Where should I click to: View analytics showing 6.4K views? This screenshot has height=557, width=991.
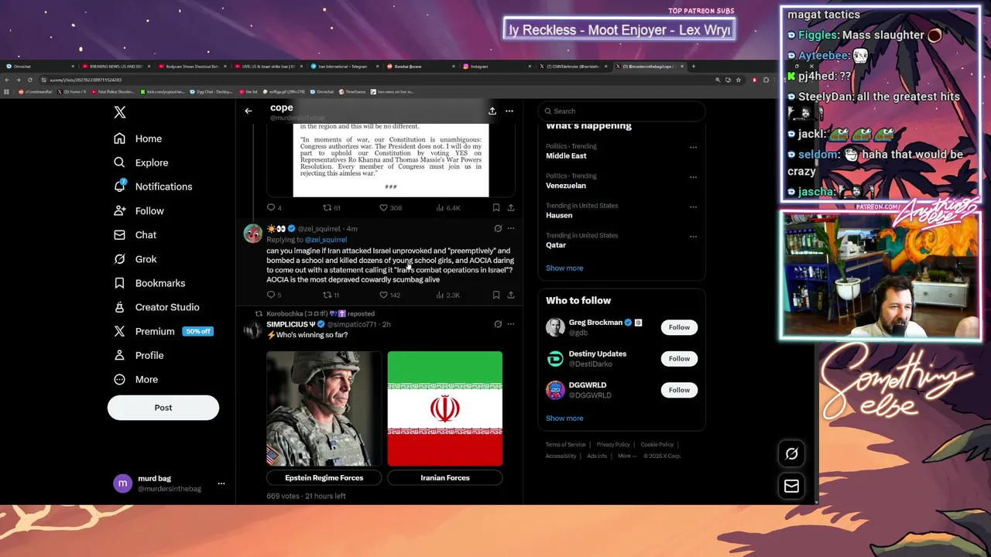pyautogui.click(x=448, y=207)
